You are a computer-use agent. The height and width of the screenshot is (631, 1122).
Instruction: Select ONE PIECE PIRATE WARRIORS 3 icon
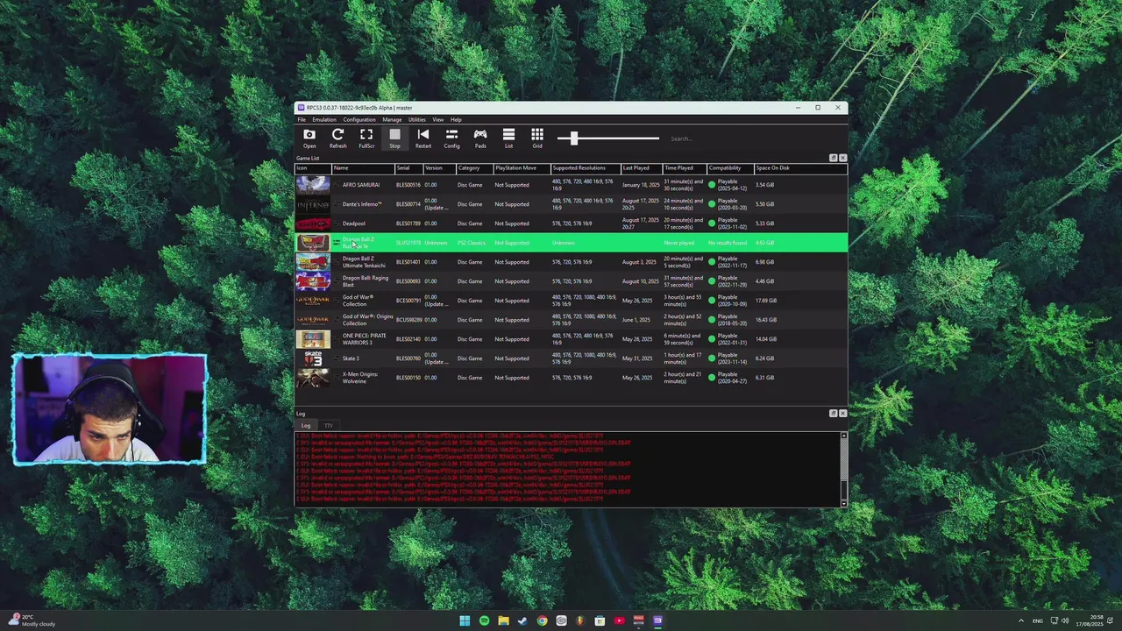(313, 339)
